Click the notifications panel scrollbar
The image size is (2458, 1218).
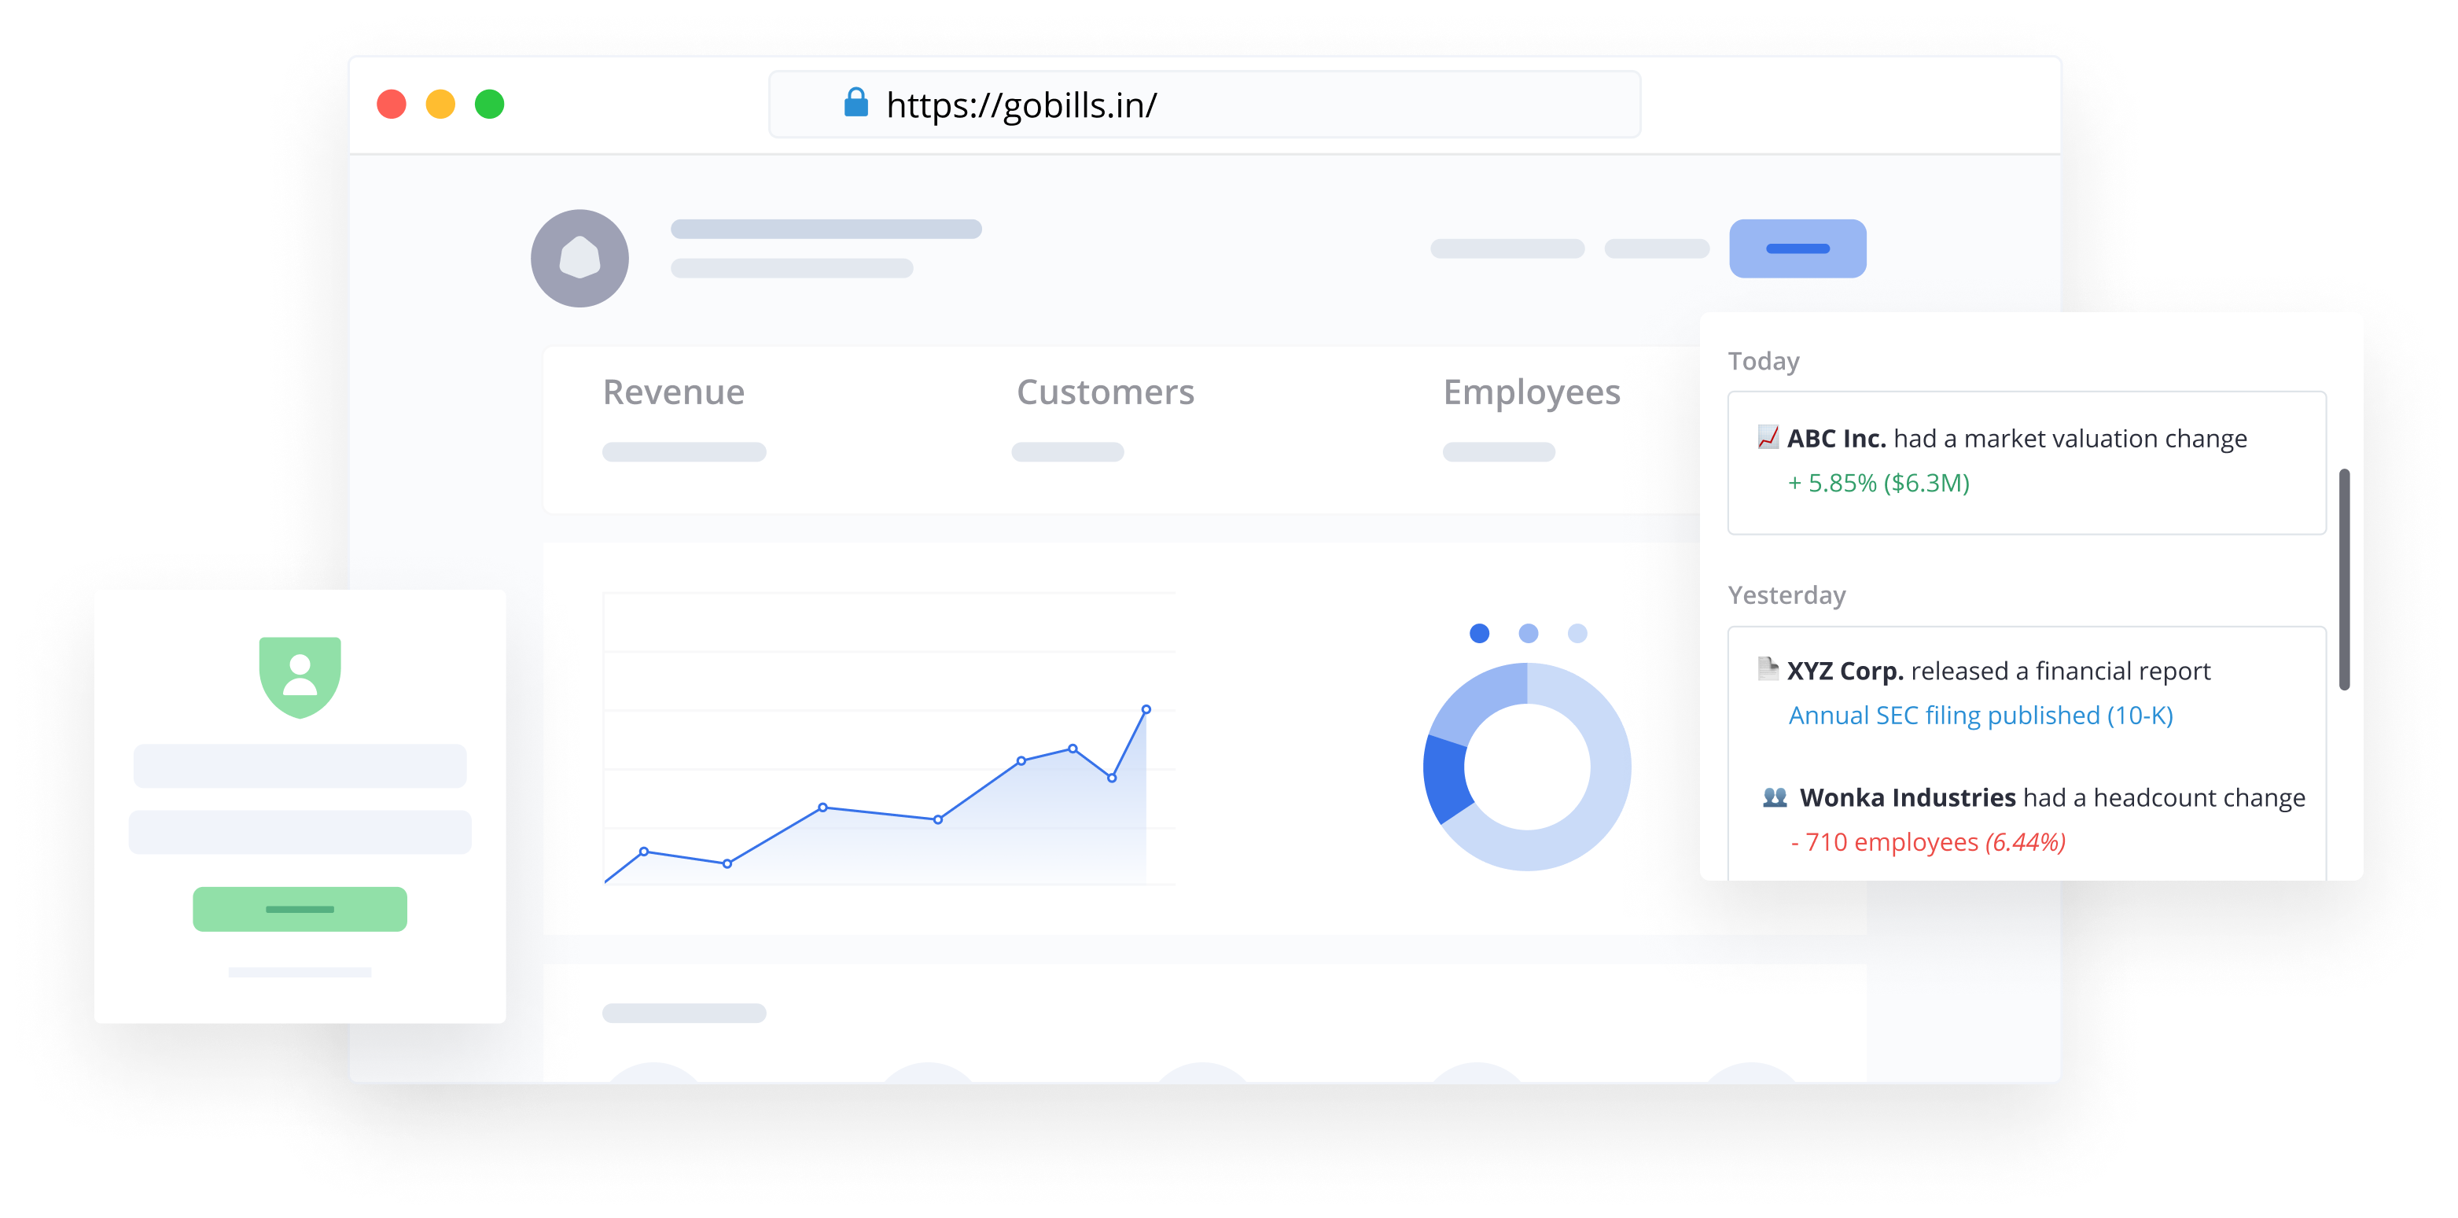click(x=2343, y=579)
